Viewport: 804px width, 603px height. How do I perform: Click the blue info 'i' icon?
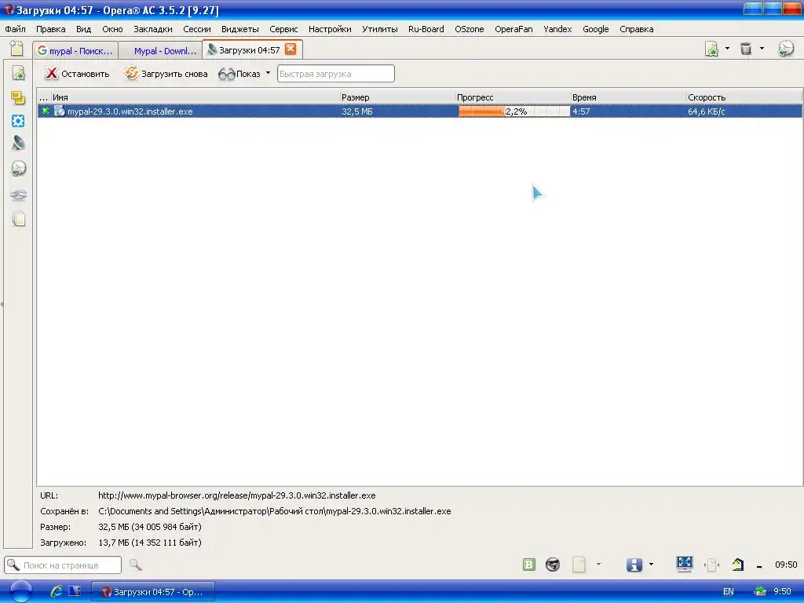click(634, 565)
